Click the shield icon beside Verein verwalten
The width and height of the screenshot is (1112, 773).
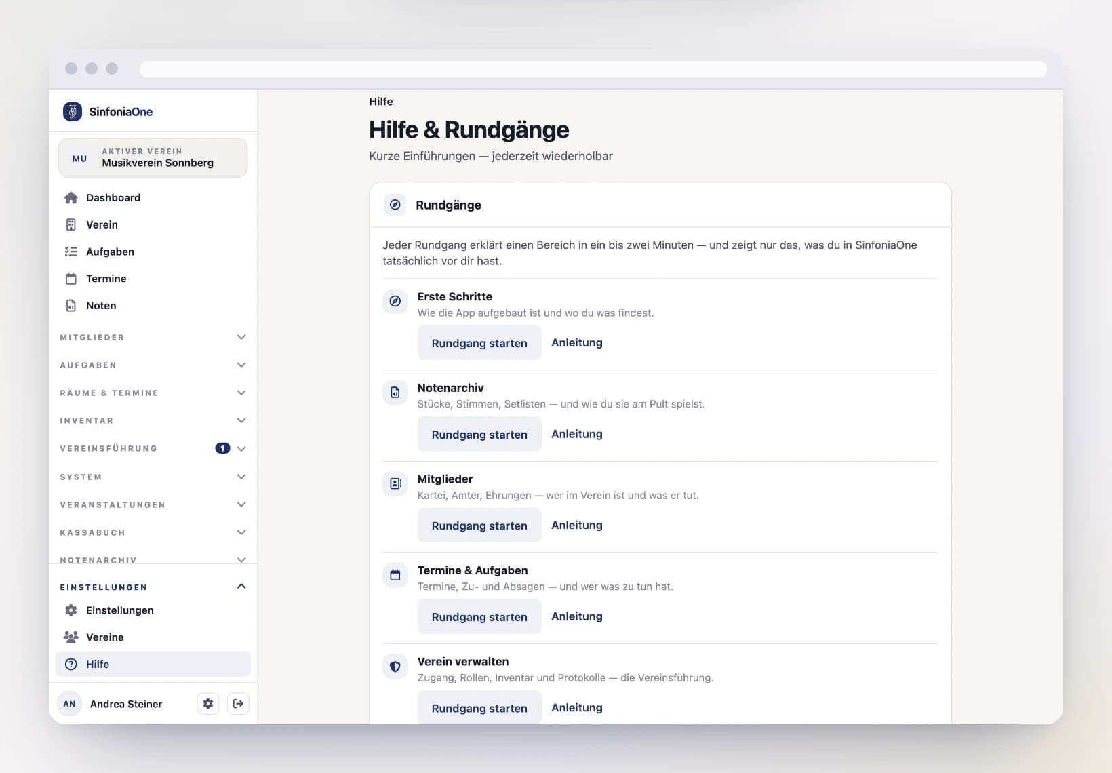pyautogui.click(x=395, y=667)
